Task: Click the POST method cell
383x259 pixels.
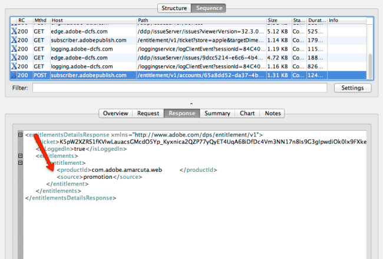Action: 40,75
